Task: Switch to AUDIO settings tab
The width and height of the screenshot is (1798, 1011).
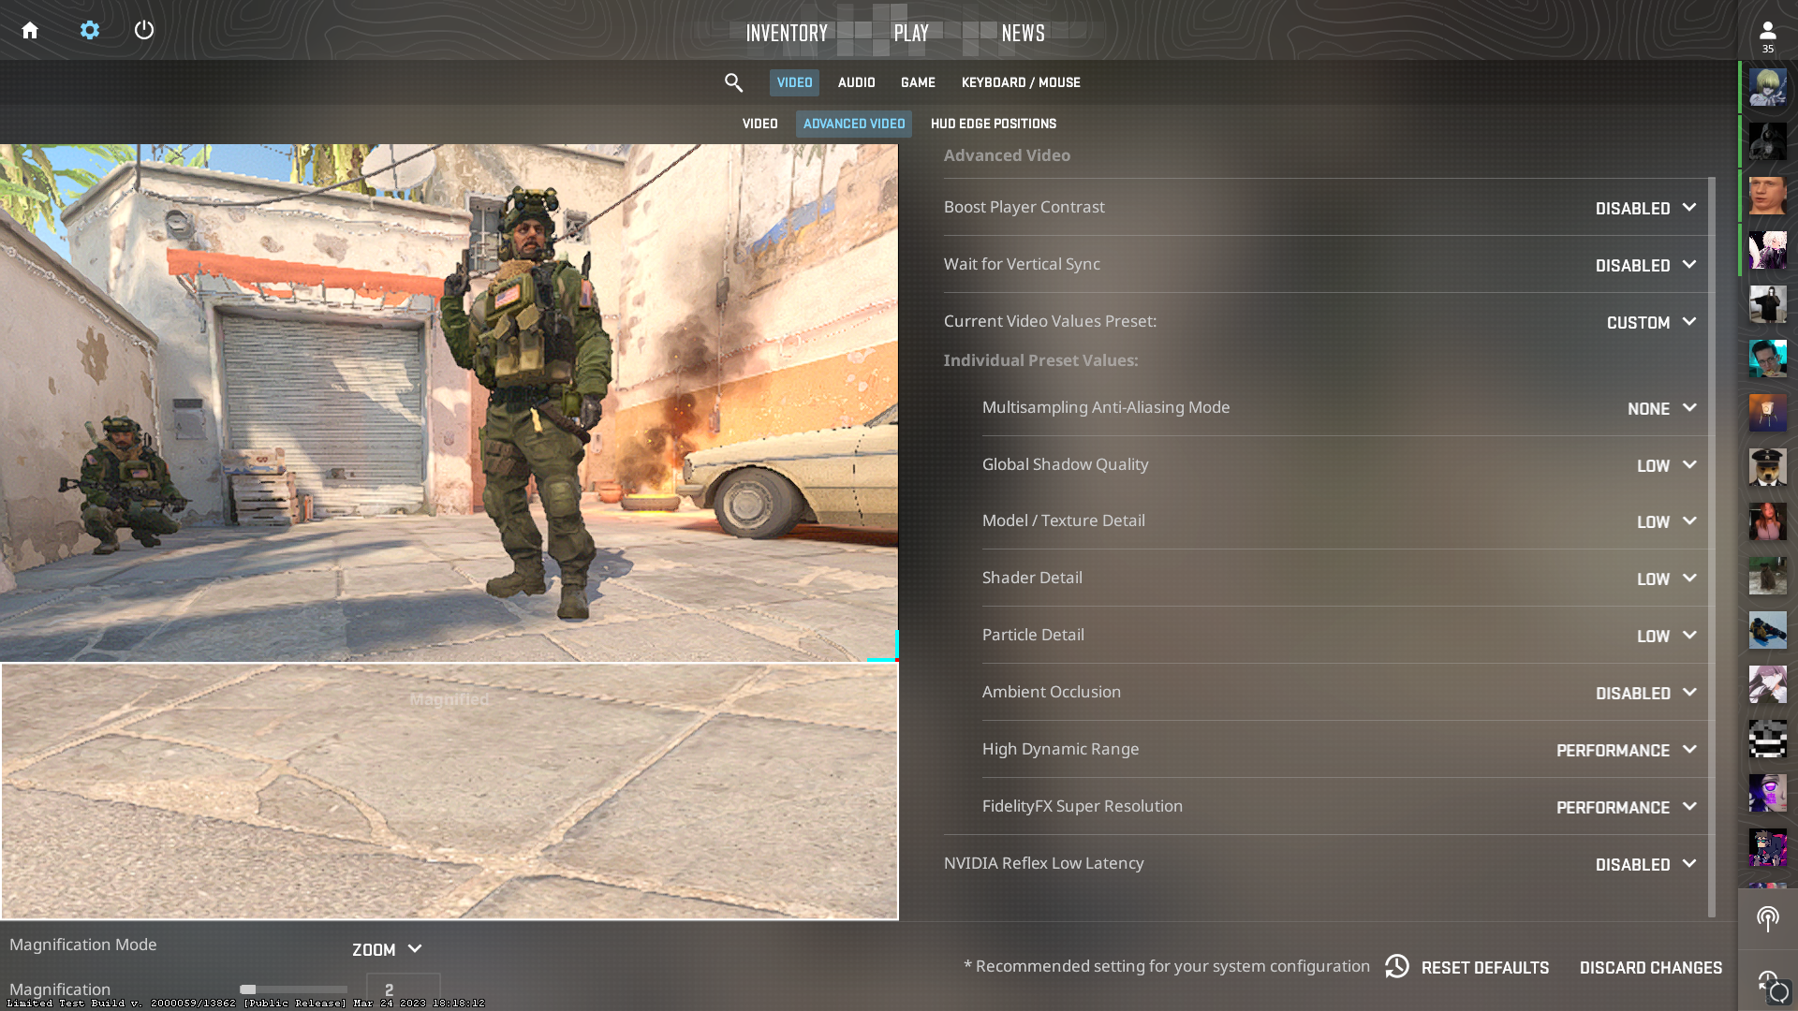Action: click(x=856, y=82)
